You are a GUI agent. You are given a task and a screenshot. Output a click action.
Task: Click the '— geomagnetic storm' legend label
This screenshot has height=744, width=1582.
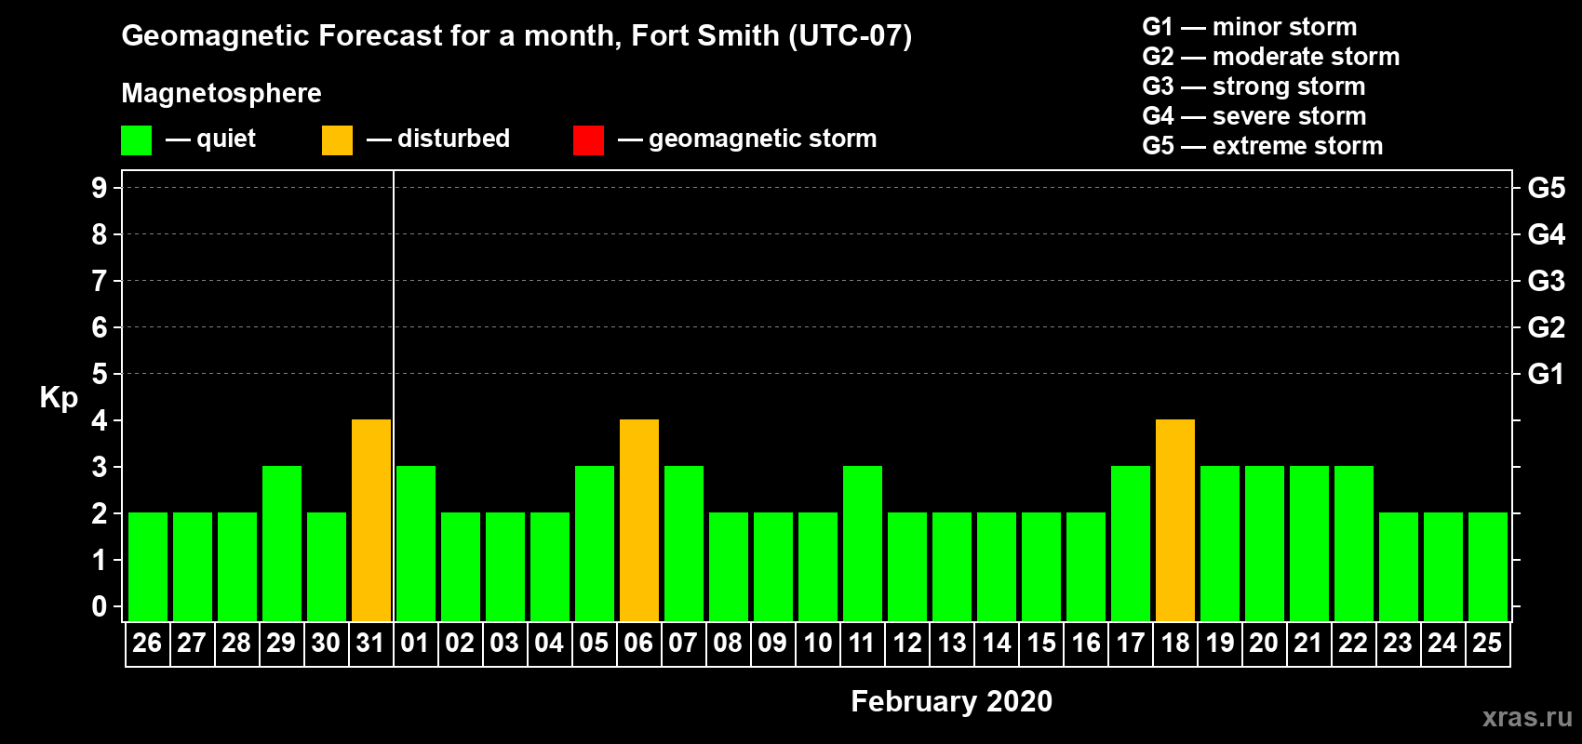747,139
